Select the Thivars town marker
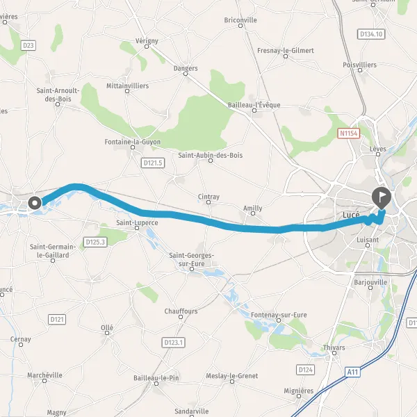The height and width of the screenshot is (417, 417). point(334,353)
